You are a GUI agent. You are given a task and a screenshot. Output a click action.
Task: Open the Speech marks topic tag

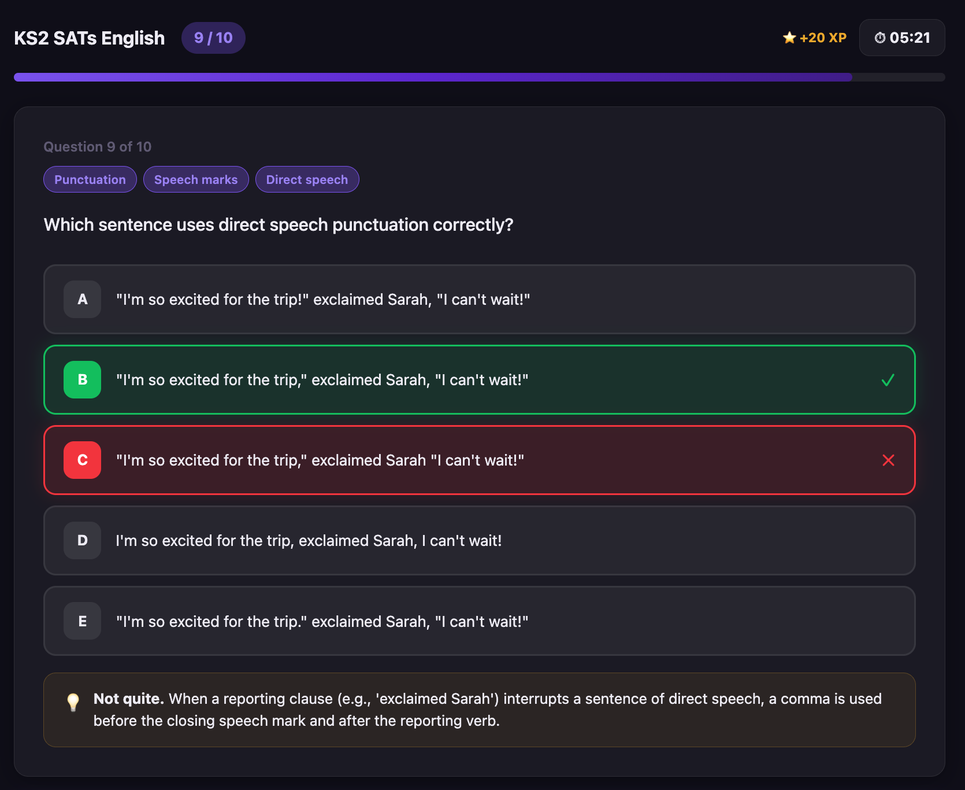(x=196, y=179)
